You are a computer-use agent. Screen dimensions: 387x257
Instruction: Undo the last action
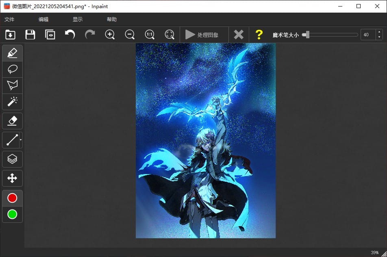[x=70, y=35]
